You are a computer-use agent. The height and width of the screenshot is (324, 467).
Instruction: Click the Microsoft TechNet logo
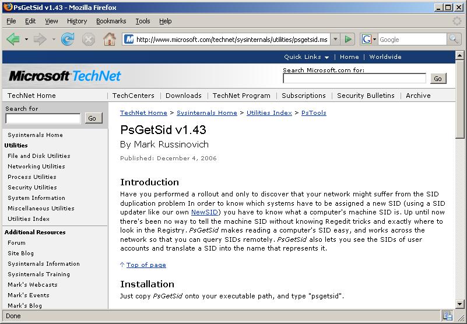tap(65, 76)
